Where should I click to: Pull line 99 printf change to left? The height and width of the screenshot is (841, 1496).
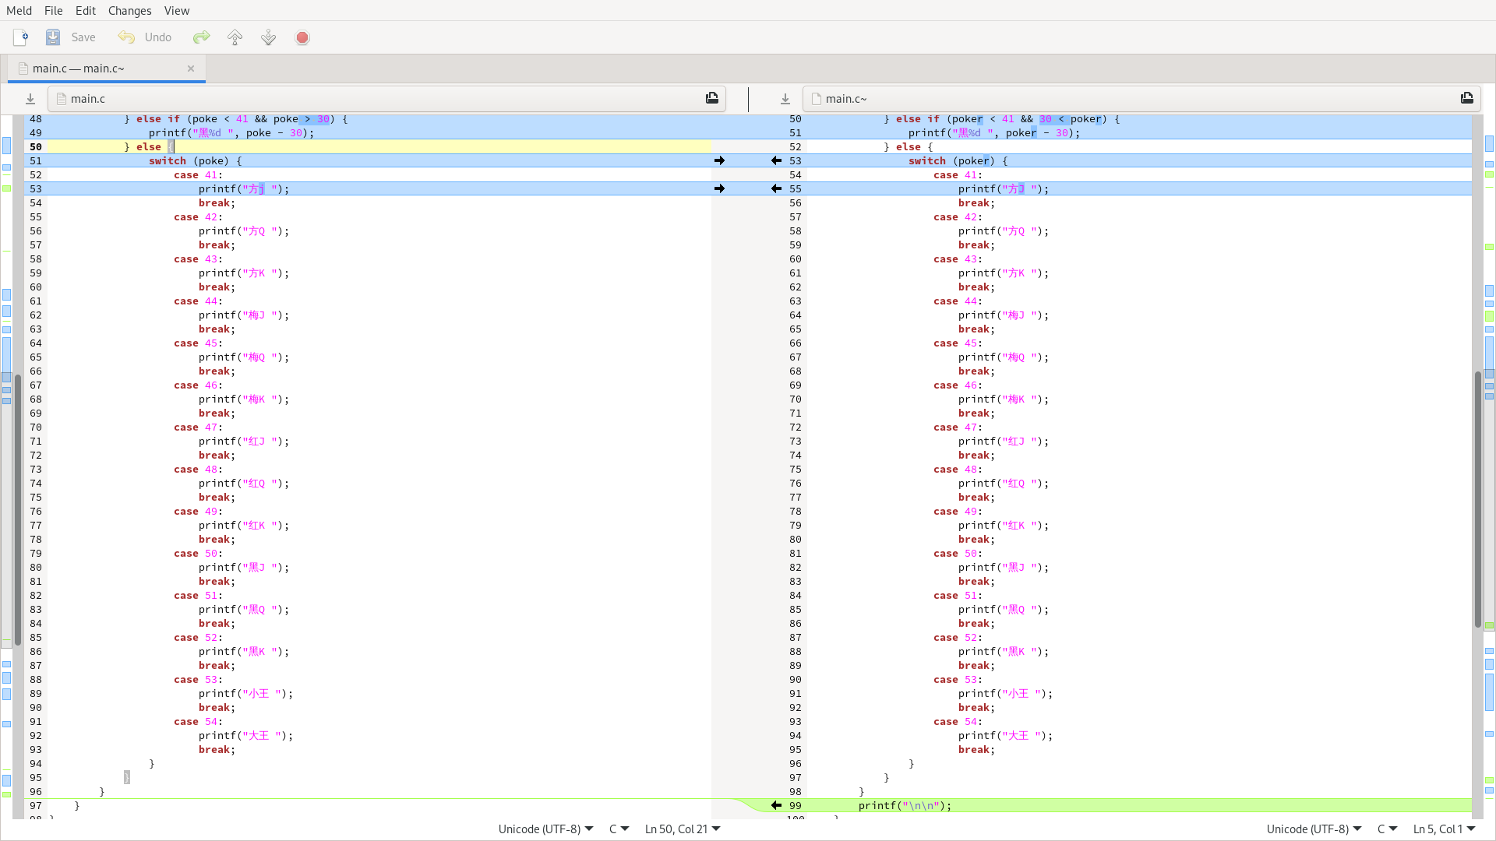(x=776, y=805)
